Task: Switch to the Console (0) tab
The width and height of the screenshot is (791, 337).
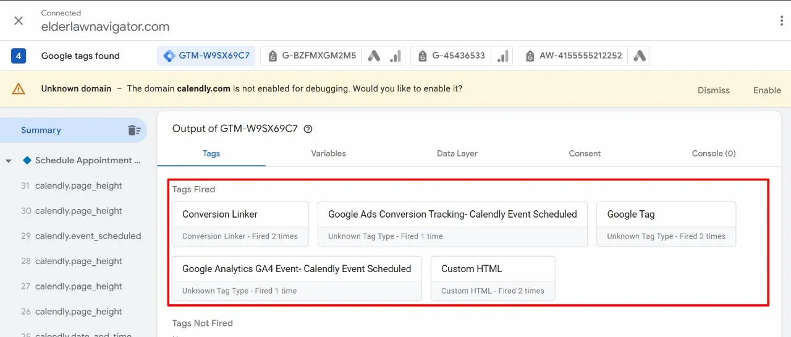Action: (x=714, y=153)
